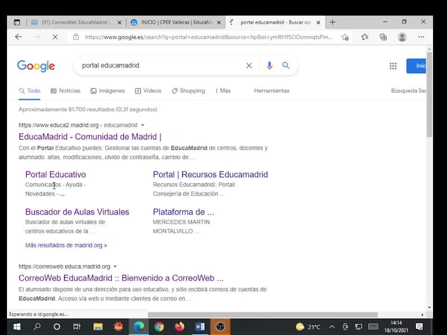Switch to Google Chrome in taskbar

point(159,327)
